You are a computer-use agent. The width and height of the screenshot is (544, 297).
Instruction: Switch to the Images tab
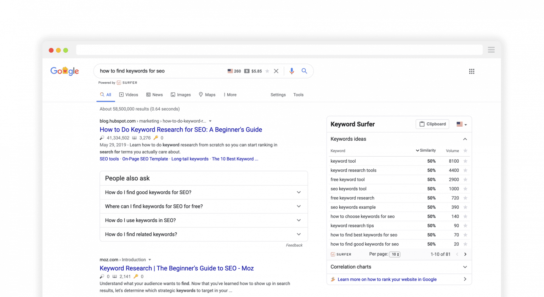point(181,95)
